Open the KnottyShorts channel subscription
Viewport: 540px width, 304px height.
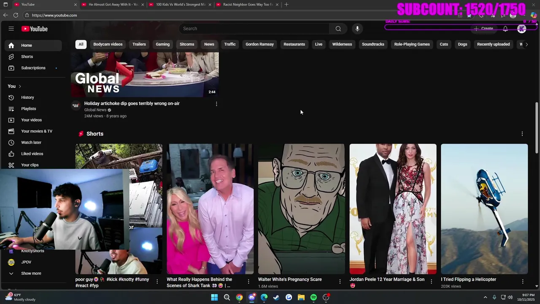coord(33,251)
